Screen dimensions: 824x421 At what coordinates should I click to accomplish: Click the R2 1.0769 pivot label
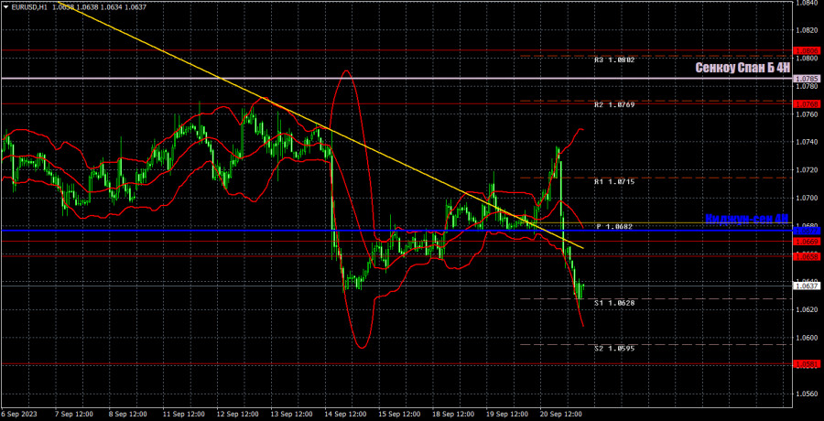click(x=615, y=105)
